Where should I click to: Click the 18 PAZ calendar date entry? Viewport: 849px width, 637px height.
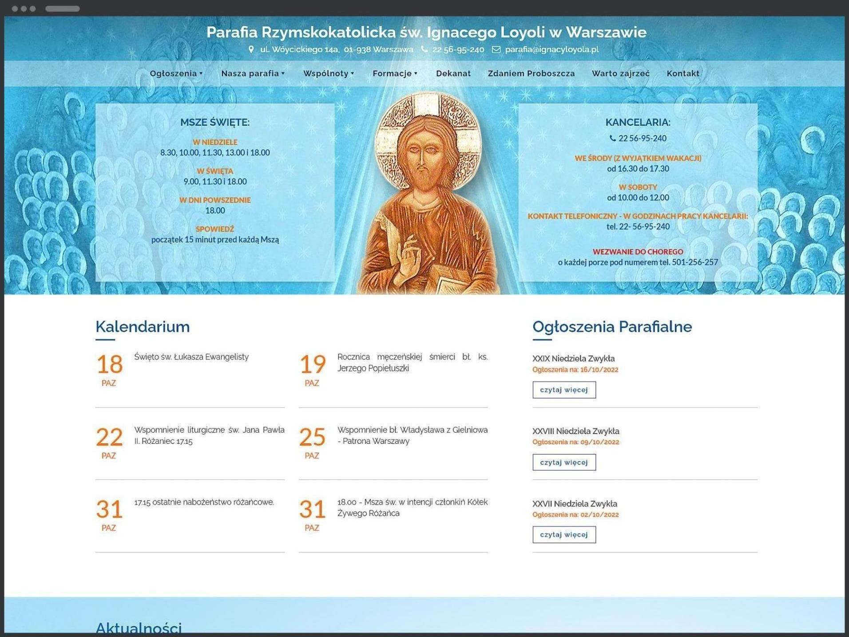click(110, 370)
